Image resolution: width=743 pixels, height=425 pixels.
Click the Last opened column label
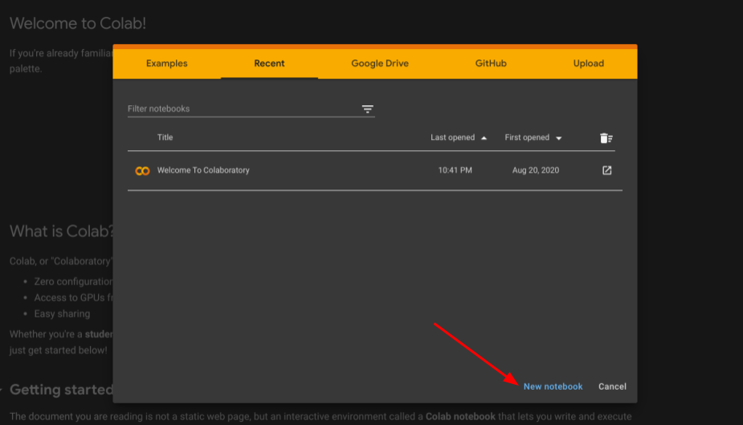(x=452, y=137)
